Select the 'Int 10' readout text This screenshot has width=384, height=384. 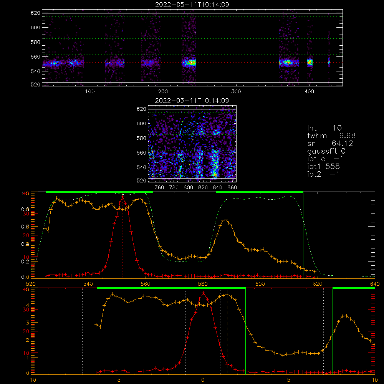324,128
